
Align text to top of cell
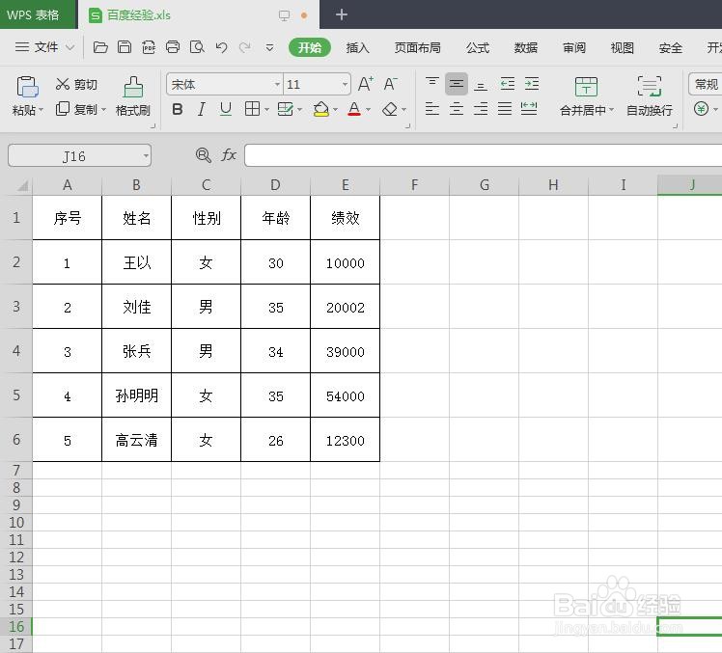click(x=431, y=84)
